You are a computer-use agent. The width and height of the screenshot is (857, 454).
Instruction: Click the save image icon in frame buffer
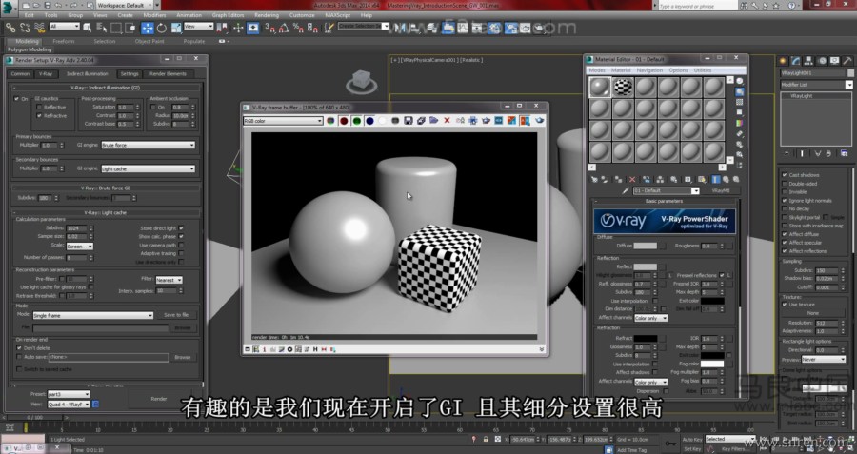[x=409, y=121]
